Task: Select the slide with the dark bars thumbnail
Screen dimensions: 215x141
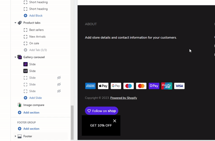Action: (x=25, y=71)
